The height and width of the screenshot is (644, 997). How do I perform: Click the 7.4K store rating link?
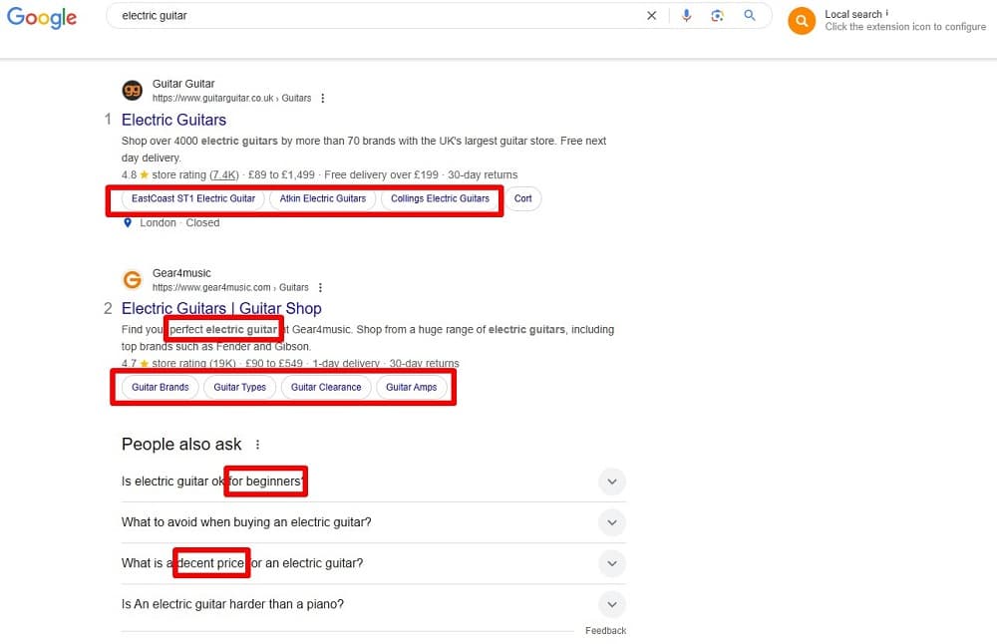pos(224,174)
